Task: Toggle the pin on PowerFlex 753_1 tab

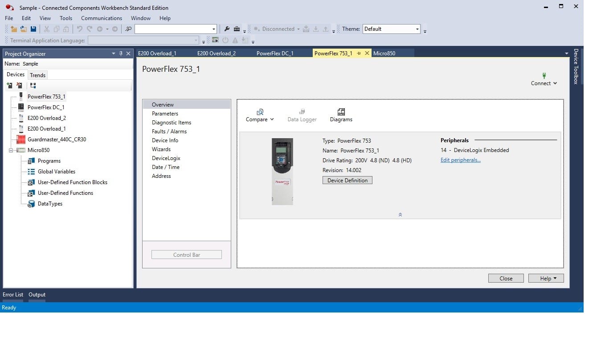Action: [360, 53]
